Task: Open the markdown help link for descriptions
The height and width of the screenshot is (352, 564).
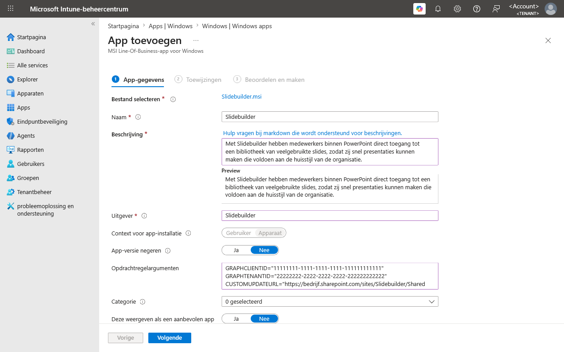Action: point(312,133)
